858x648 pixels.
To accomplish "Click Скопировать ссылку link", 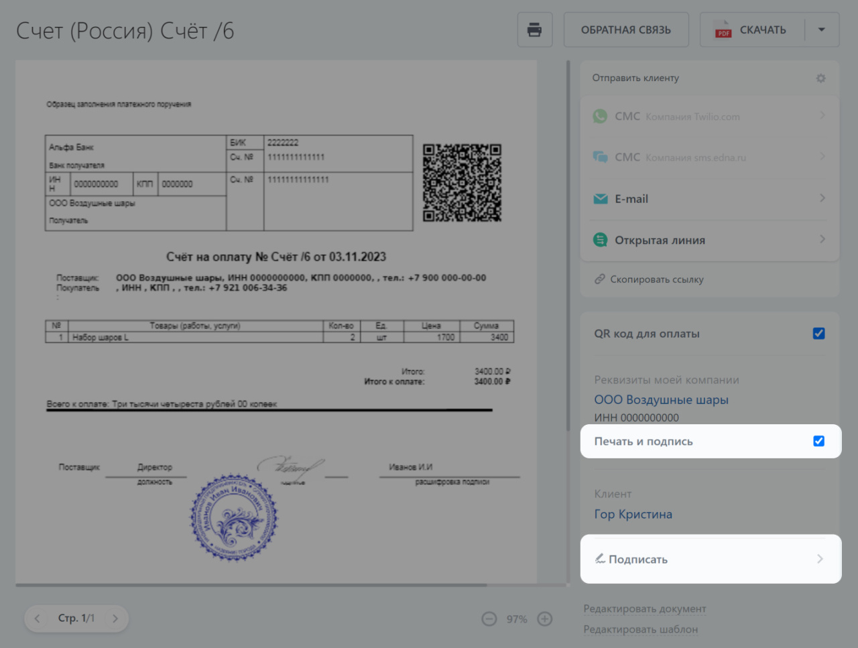I will coord(656,279).
